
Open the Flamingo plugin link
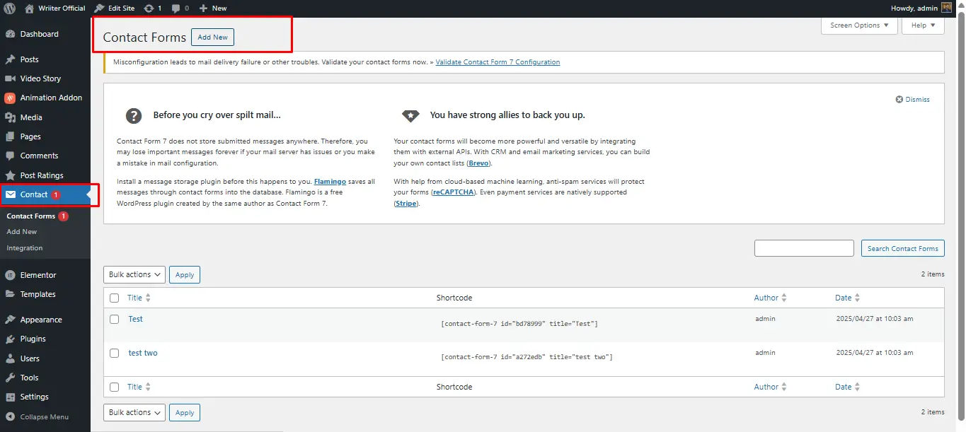[330, 182]
